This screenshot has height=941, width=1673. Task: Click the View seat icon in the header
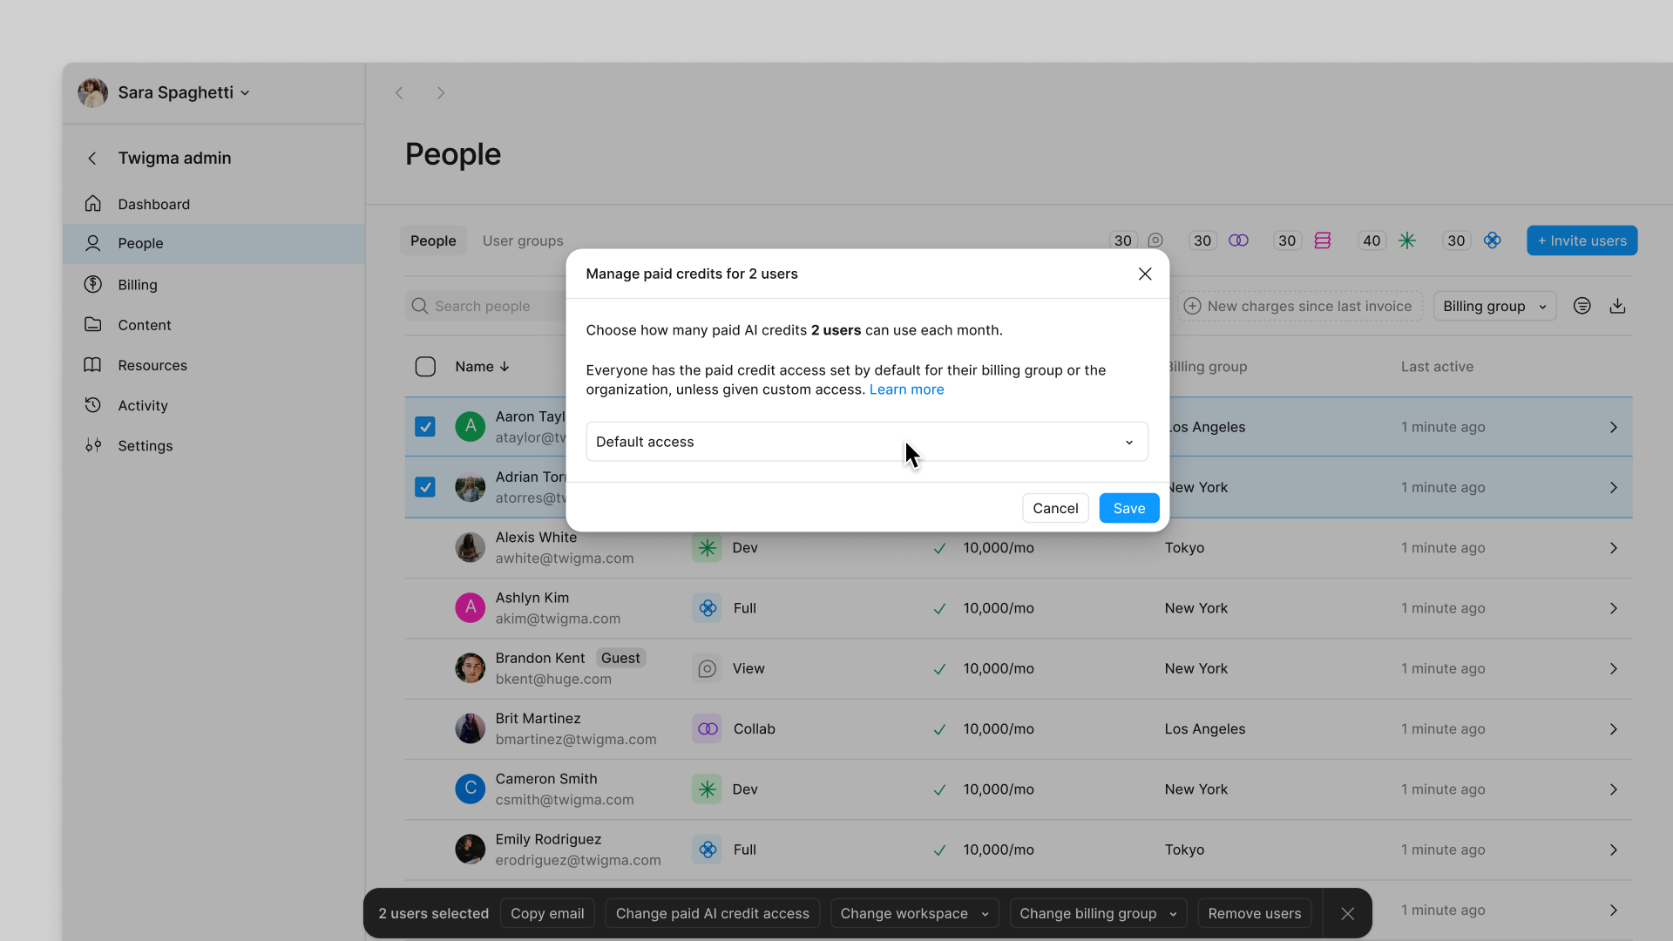pos(1155,240)
